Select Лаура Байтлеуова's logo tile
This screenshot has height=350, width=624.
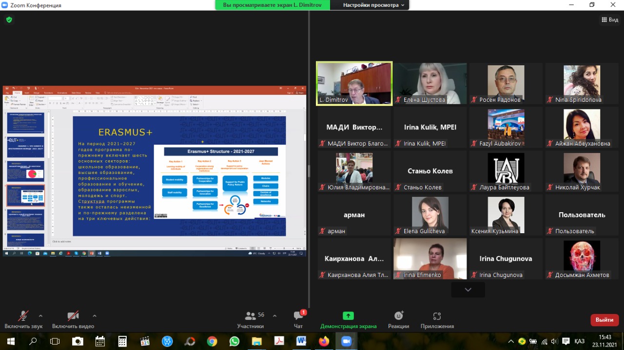tap(506, 171)
